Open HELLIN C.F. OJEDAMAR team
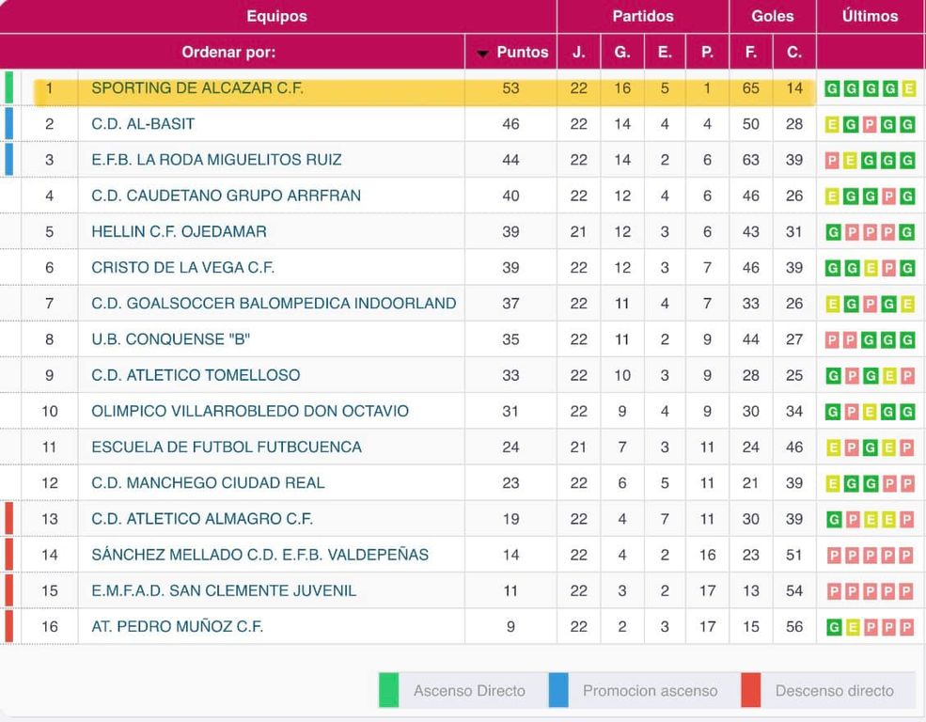Screen dimensions: 926x722 (x=179, y=231)
